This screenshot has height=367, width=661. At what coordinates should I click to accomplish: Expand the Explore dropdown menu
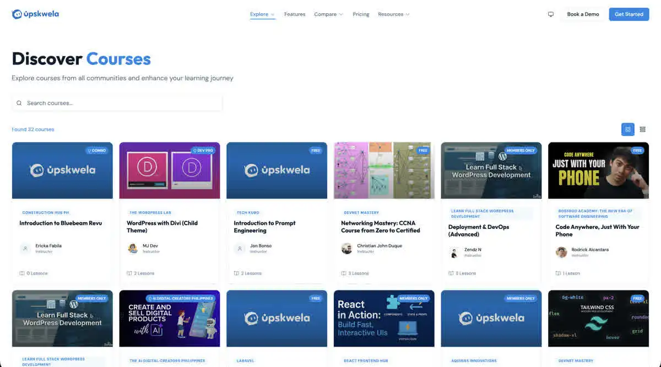pyautogui.click(x=262, y=14)
